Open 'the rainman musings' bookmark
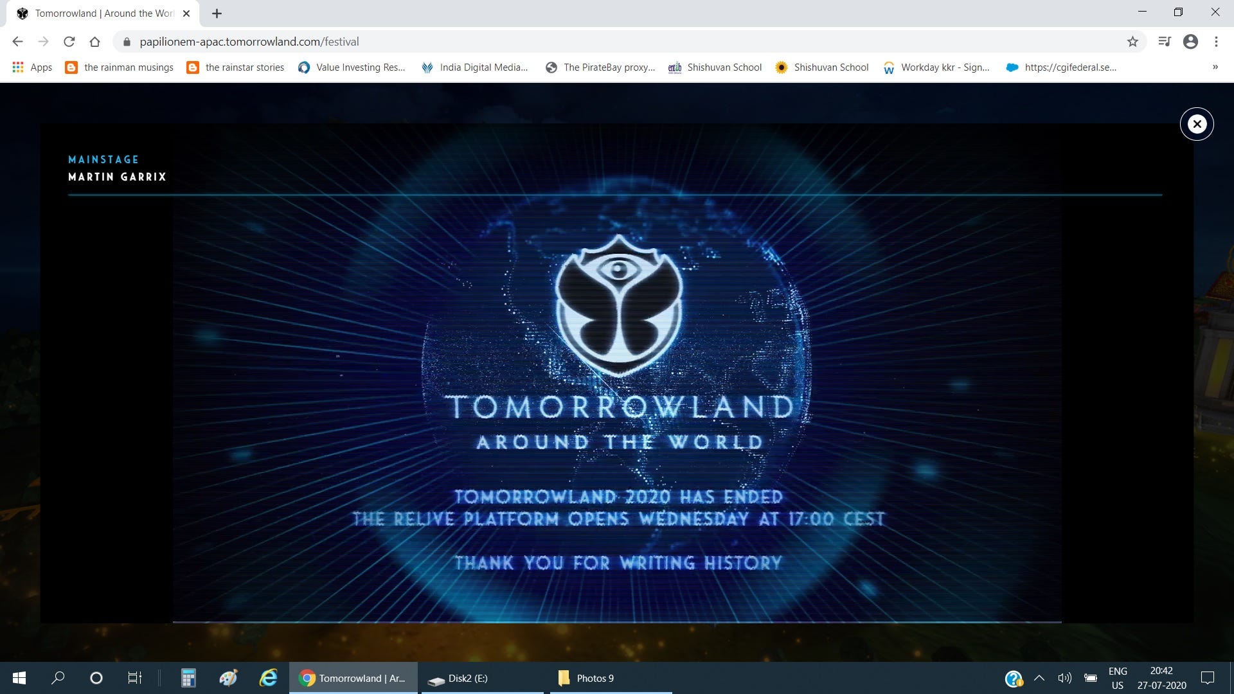The width and height of the screenshot is (1234, 694). [x=120, y=67]
